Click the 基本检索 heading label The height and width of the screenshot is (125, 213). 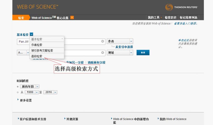pyautogui.click(x=22, y=34)
